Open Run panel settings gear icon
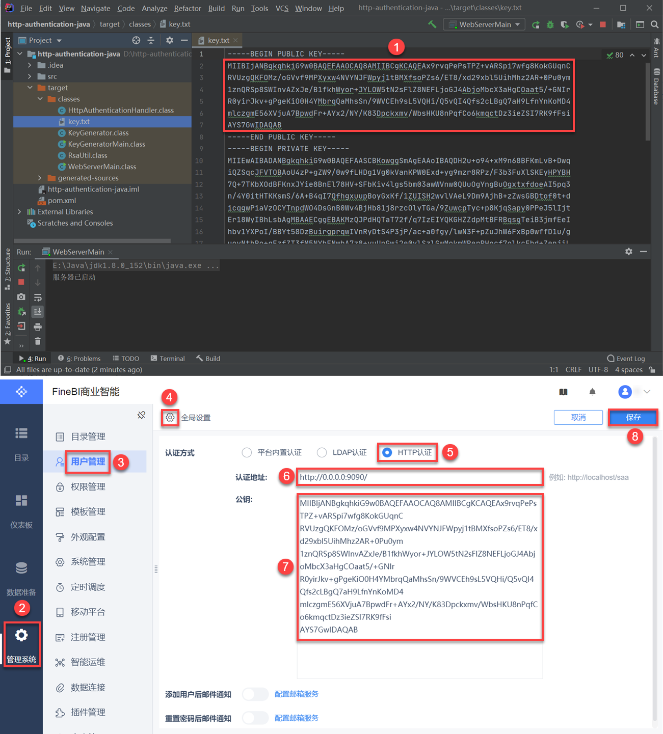Screen dimensions: 663x734 pyautogui.click(x=629, y=252)
